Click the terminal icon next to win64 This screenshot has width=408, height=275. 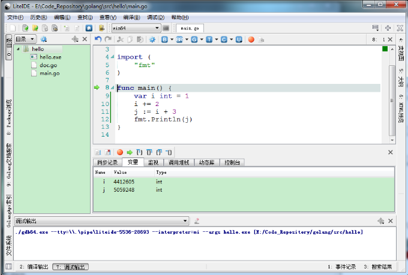tap(166, 28)
